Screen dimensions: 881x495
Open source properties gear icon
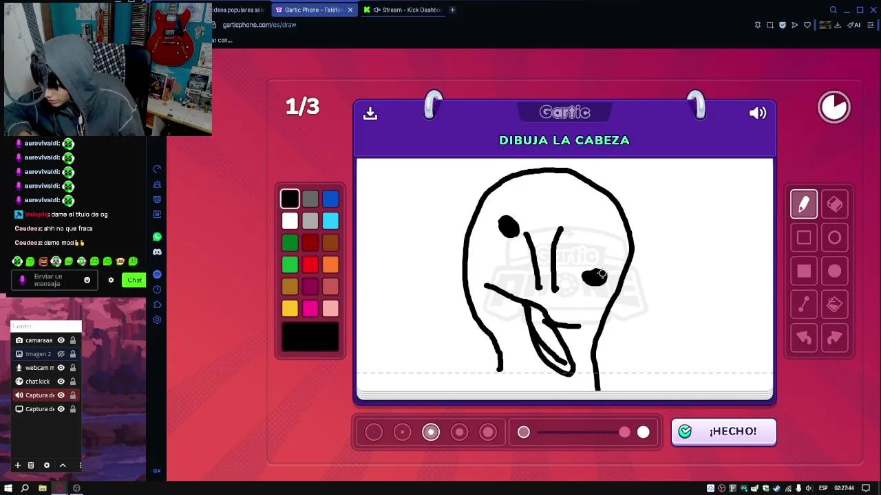tap(47, 465)
